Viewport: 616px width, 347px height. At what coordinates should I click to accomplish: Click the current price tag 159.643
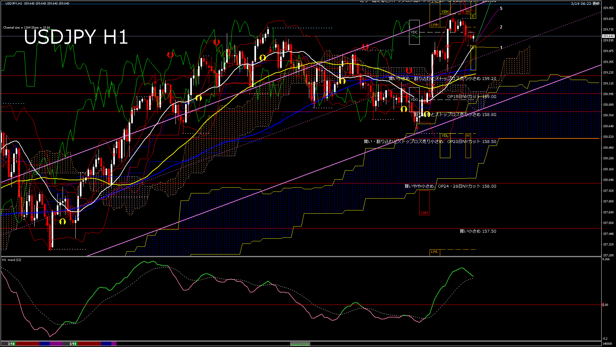pyautogui.click(x=608, y=36)
